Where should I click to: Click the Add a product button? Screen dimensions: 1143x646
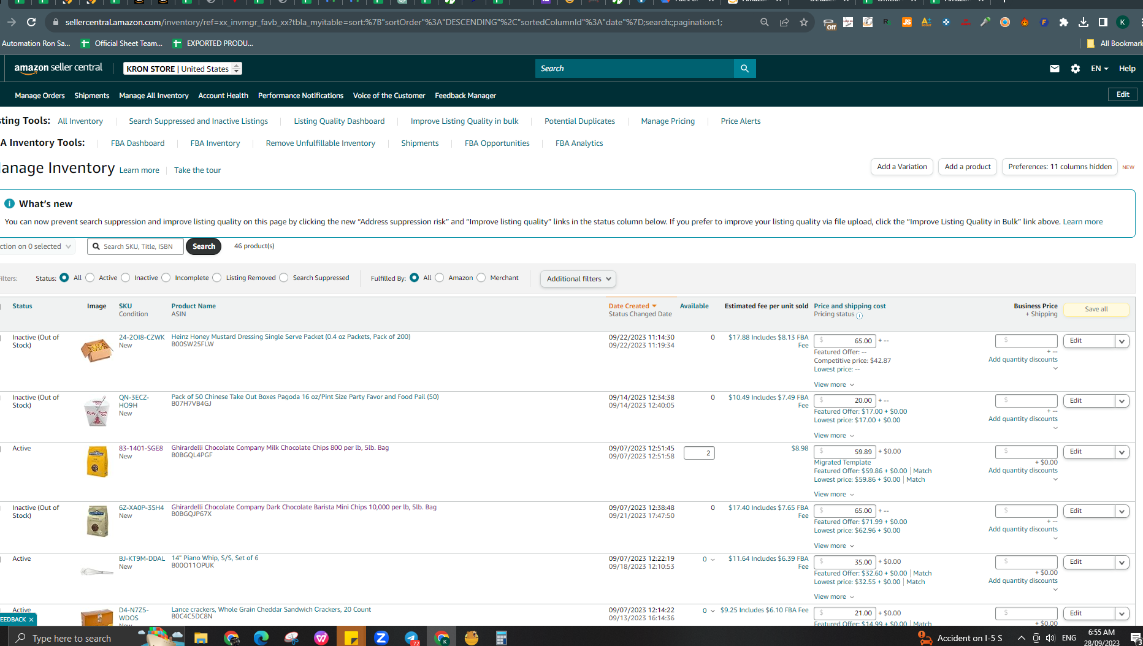tap(968, 167)
